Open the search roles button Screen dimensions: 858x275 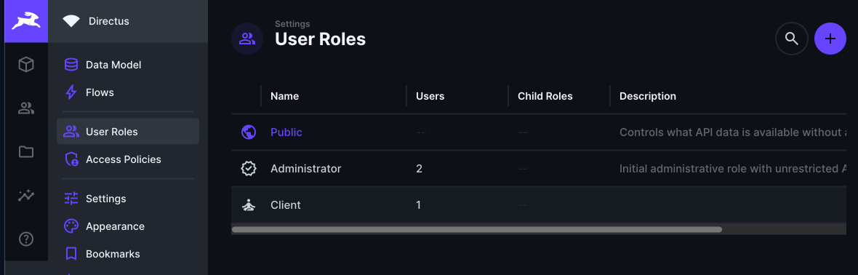pos(791,39)
